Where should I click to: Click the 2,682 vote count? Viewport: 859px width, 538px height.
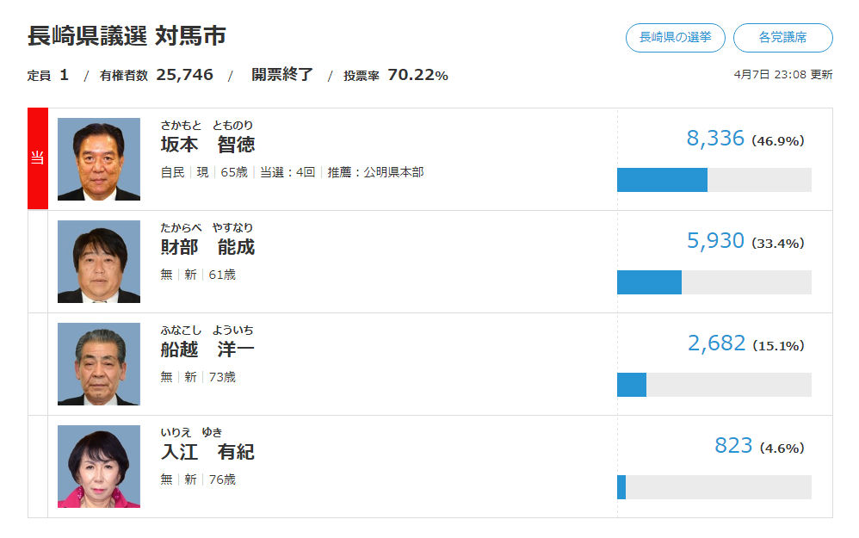tap(716, 343)
